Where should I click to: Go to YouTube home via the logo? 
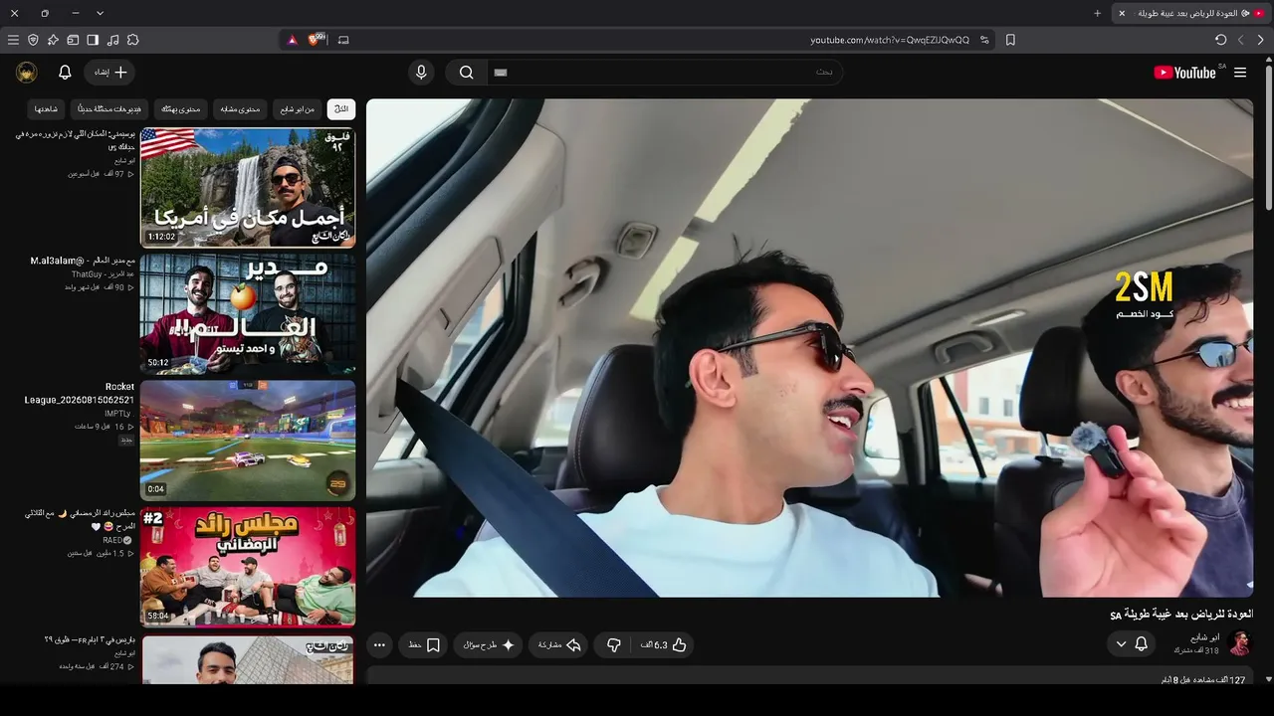click(x=1184, y=73)
